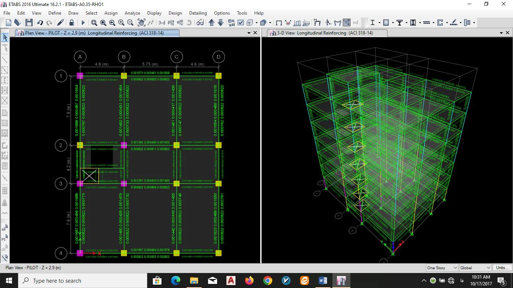Expand the Plan View window dropdown arrow
This screenshot has height=288, width=513.
(x=249, y=33)
